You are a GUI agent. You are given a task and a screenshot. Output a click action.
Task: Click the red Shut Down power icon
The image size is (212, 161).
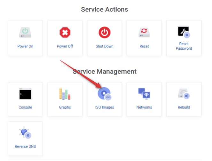(x=105, y=32)
